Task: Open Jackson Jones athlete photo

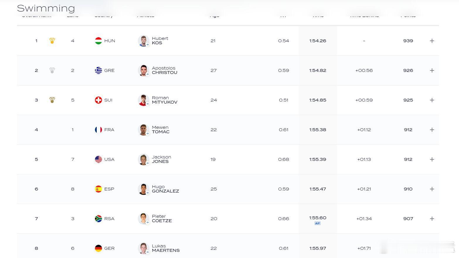Action: 143,159
